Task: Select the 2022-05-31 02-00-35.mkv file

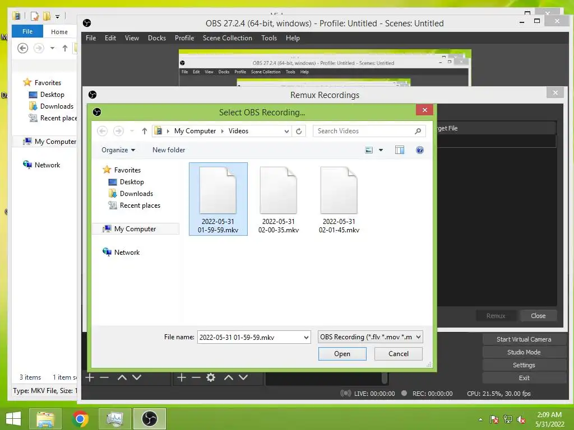Action: 279,199
